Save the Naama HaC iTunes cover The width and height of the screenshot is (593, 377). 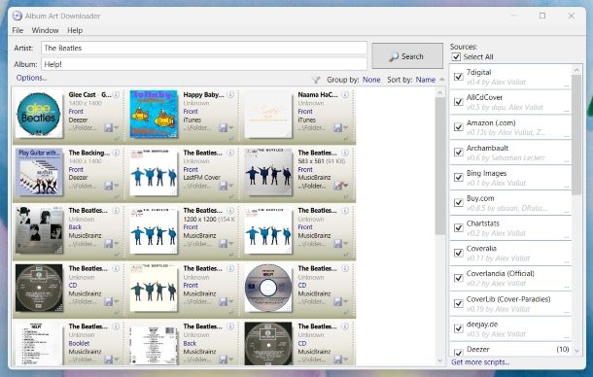pos(337,128)
